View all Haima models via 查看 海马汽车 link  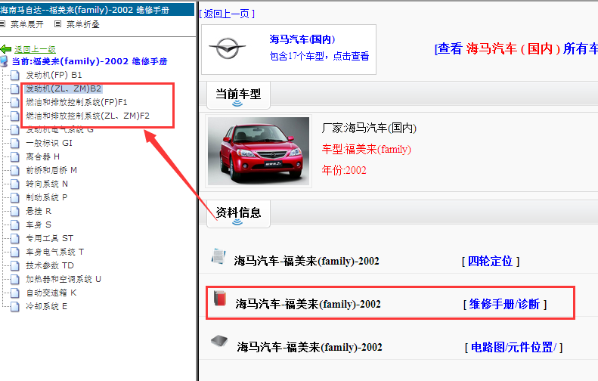(516, 48)
